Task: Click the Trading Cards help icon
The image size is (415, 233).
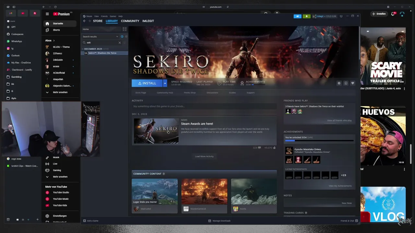Action: coord(306,213)
